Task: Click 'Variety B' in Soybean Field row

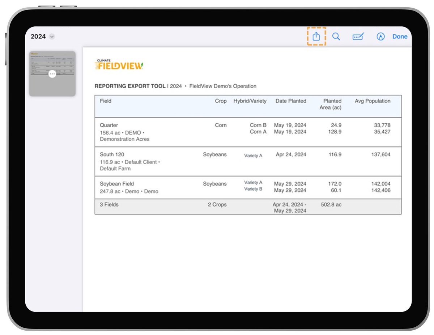Action: tap(253, 189)
